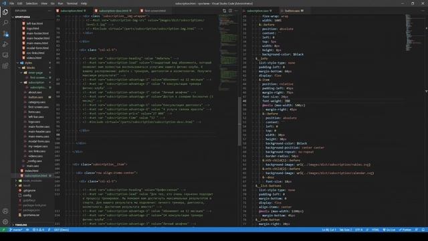This screenshot has height=241, width=428.
Task: Open the Terminal menu
Action: [72, 3]
